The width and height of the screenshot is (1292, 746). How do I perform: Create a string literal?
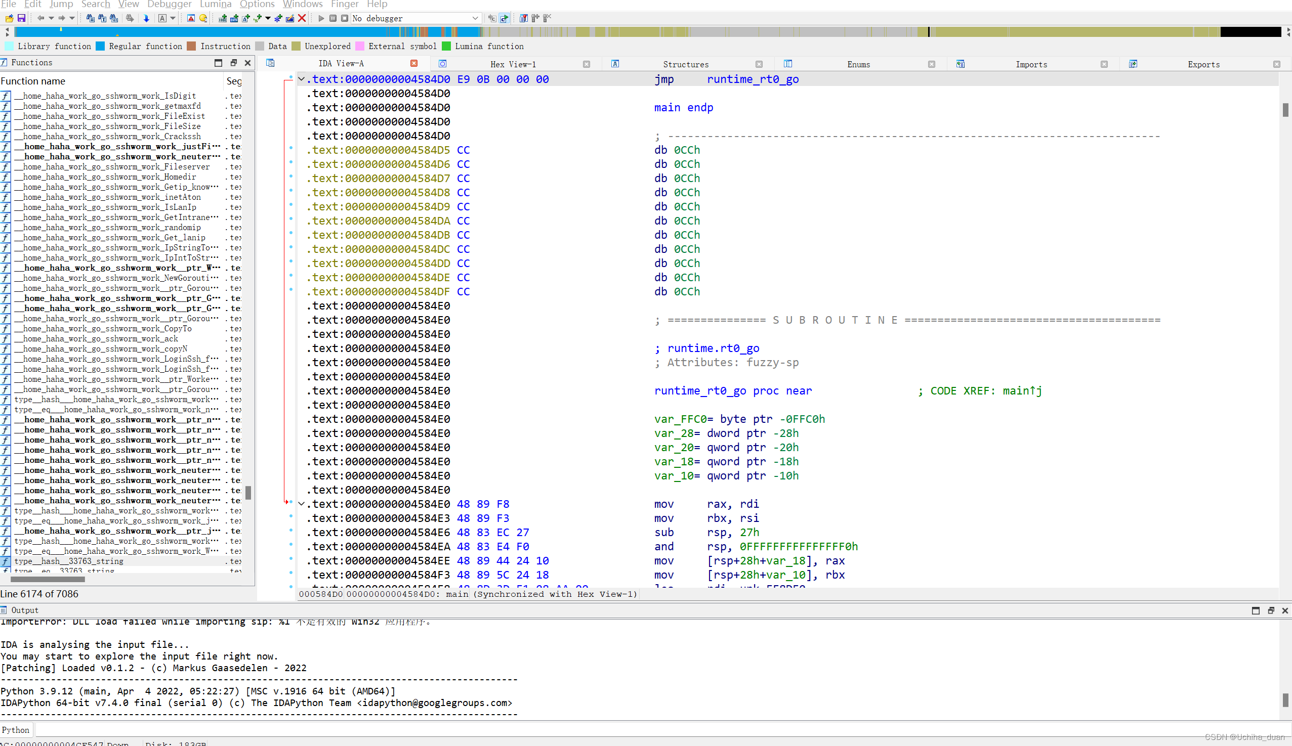[257, 18]
